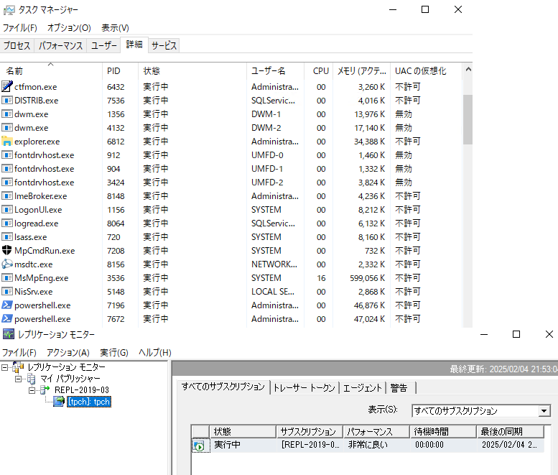Click the REPL-2019-03 publisher icon

(x=45, y=390)
